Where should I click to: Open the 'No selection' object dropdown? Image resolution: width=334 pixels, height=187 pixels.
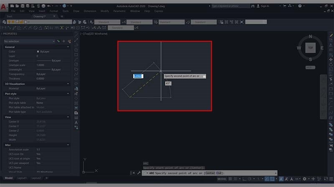(29, 42)
